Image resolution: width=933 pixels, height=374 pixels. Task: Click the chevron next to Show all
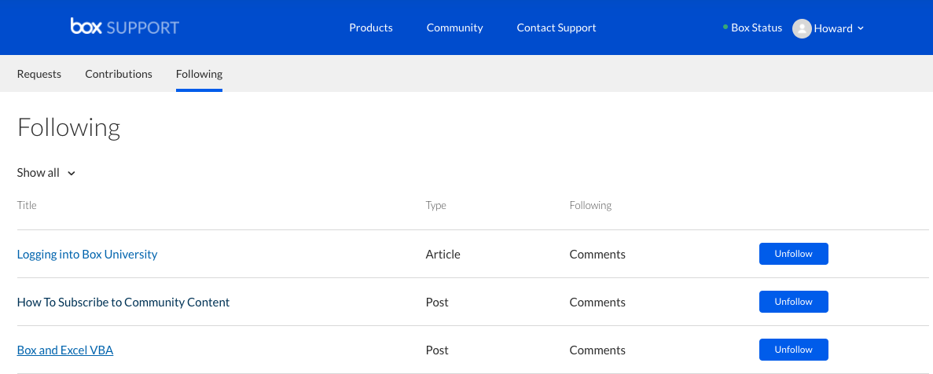(x=72, y=174)
